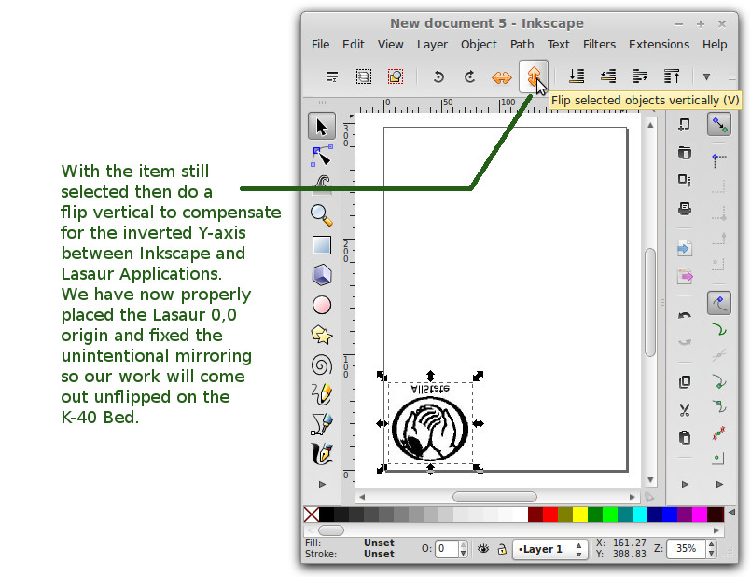The width and height of the screenshot is (751, 577).
Task: Select the 3D Box tool
Action: pos(321,275)
